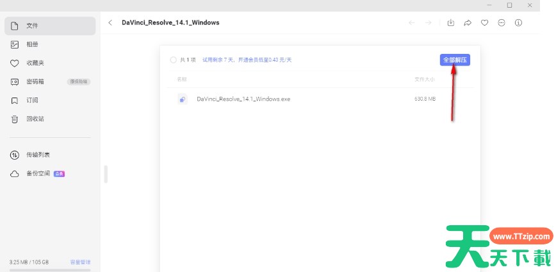The image size is (556, 272).
Task: Favorite this file with the heart icon
Action: click(x=485, y=22)
